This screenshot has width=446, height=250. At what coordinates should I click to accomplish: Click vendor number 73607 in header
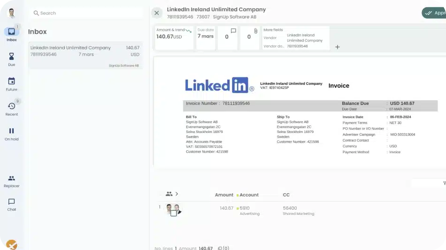(x=203, y=17)
